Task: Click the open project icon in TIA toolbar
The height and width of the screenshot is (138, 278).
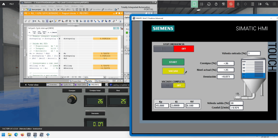Action: 26,10
